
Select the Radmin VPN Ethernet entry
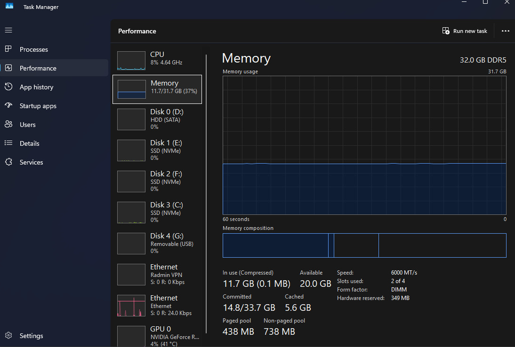point(157,274)
